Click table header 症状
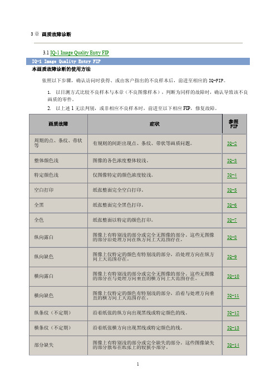The width and height of the screenshot is (276, 390). pos(155,124)
